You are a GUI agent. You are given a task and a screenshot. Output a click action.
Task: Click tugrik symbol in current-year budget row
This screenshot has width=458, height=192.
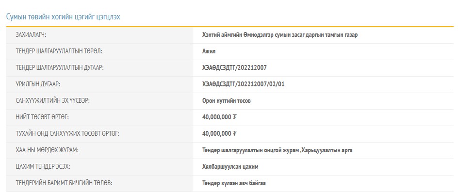pyautogui.click(x=234, y=134)
